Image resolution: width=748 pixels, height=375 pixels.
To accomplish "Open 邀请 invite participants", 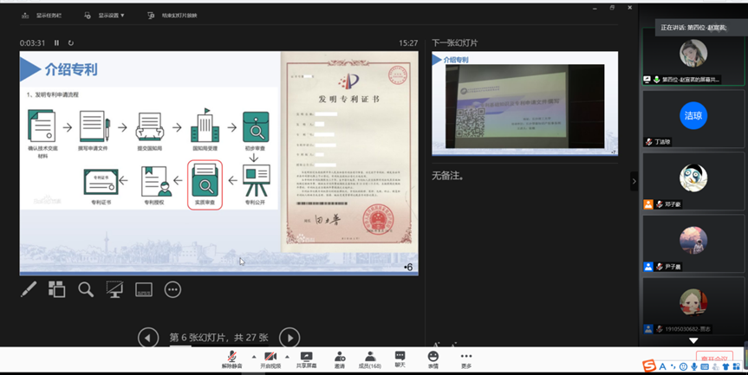I will (340, 359).
